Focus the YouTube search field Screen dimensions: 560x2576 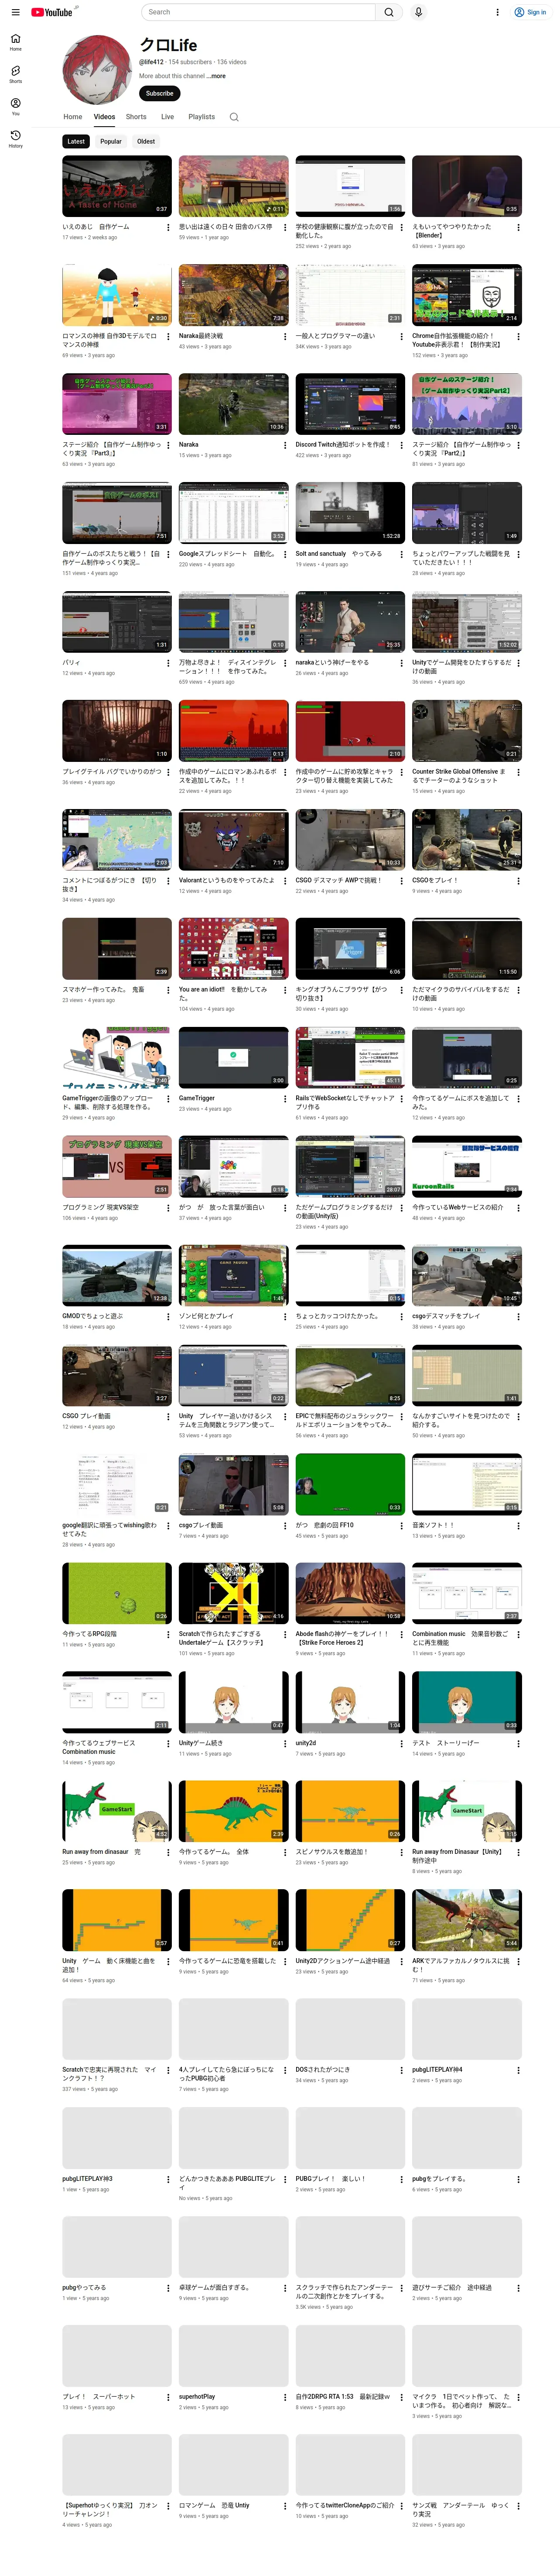point(258,12)
